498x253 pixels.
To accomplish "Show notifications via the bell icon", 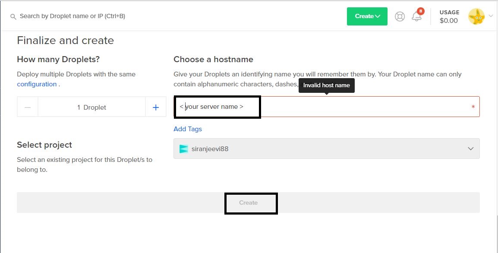I will coord(416,16).
